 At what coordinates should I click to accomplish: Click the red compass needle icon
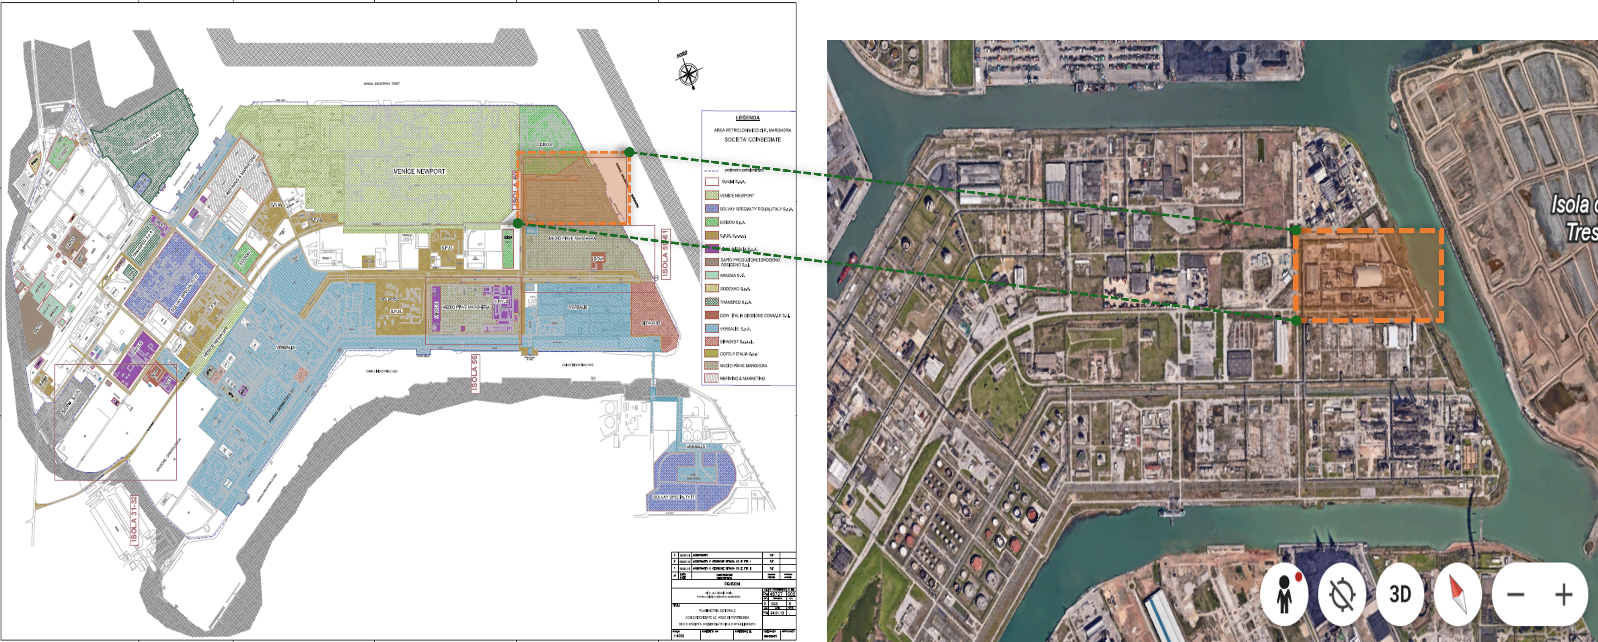click(x=1458, y=594)
